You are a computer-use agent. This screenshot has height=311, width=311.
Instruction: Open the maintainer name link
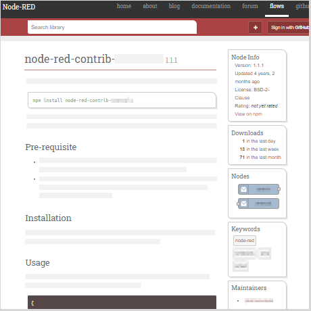(x=259, y=300)
